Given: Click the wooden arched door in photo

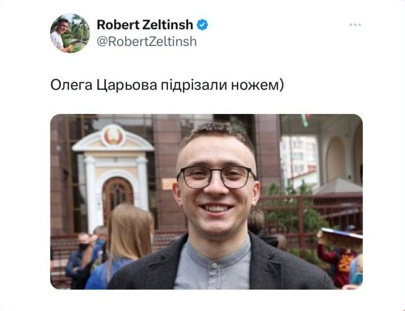Looking at the screenshot, I should pyautogui.click(x=118, y=197).
